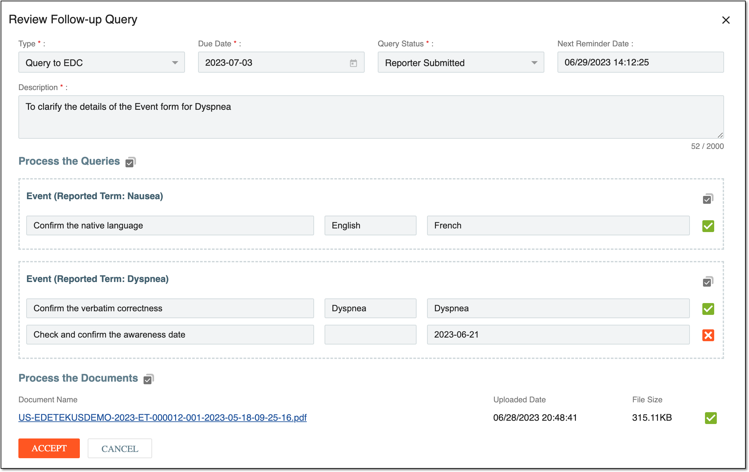Open the Type dropdown showing Query to EDC
749x472 pixels.
102,62
